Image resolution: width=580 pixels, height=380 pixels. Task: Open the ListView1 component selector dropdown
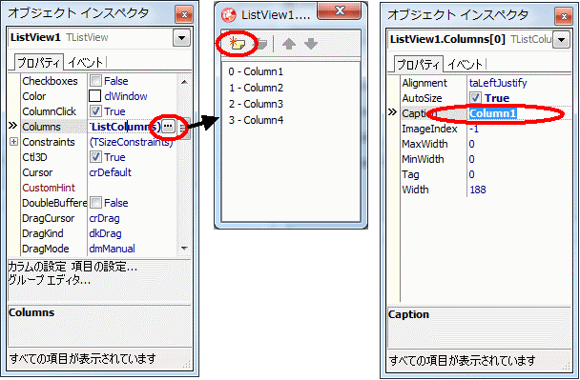click(x=181, y=38)
